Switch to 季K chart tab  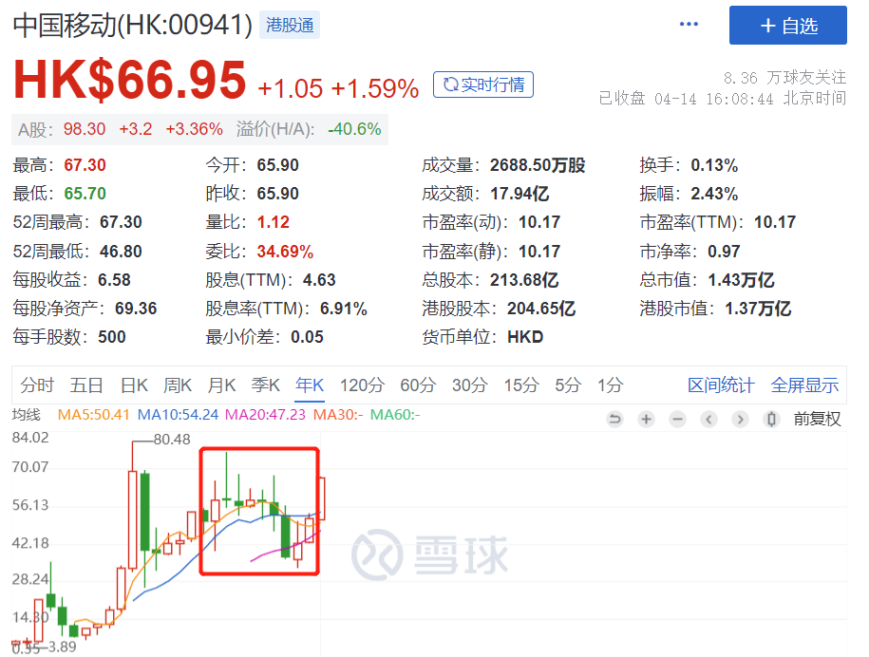(x=266, y=385)
